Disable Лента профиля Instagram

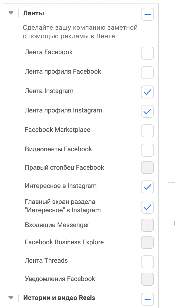(147, 111)
